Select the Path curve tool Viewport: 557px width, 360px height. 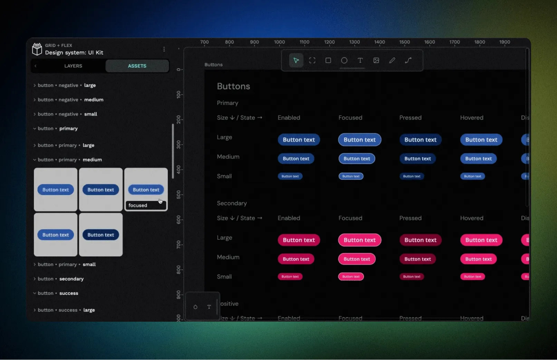pos(408,60)
